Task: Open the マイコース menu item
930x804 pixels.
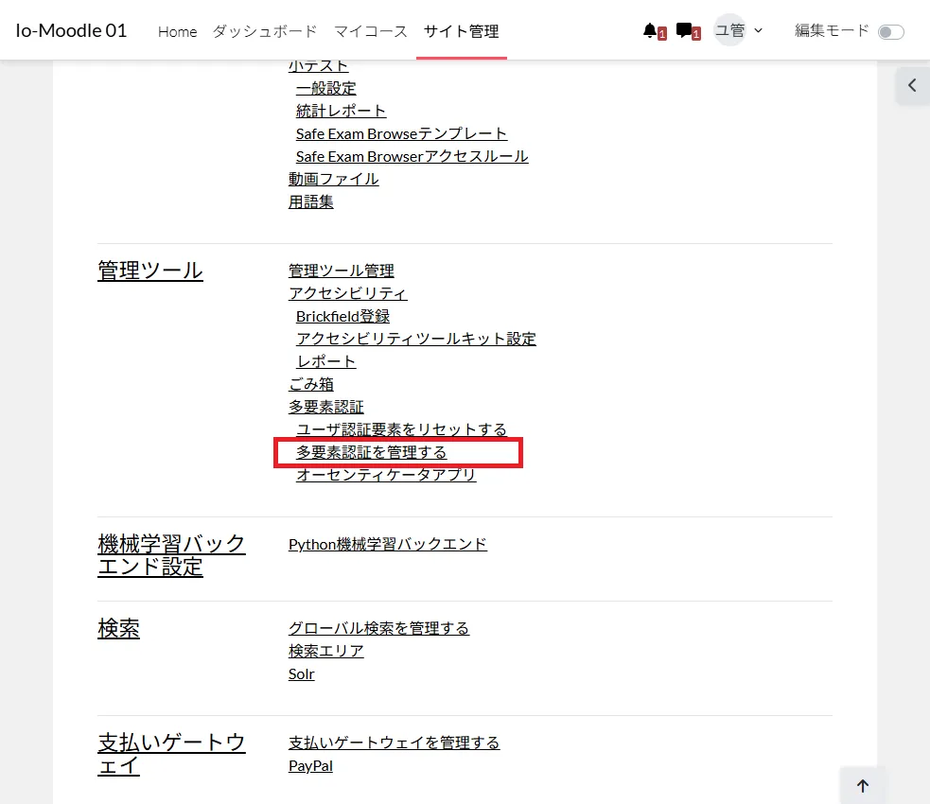Action: [370, 31]
